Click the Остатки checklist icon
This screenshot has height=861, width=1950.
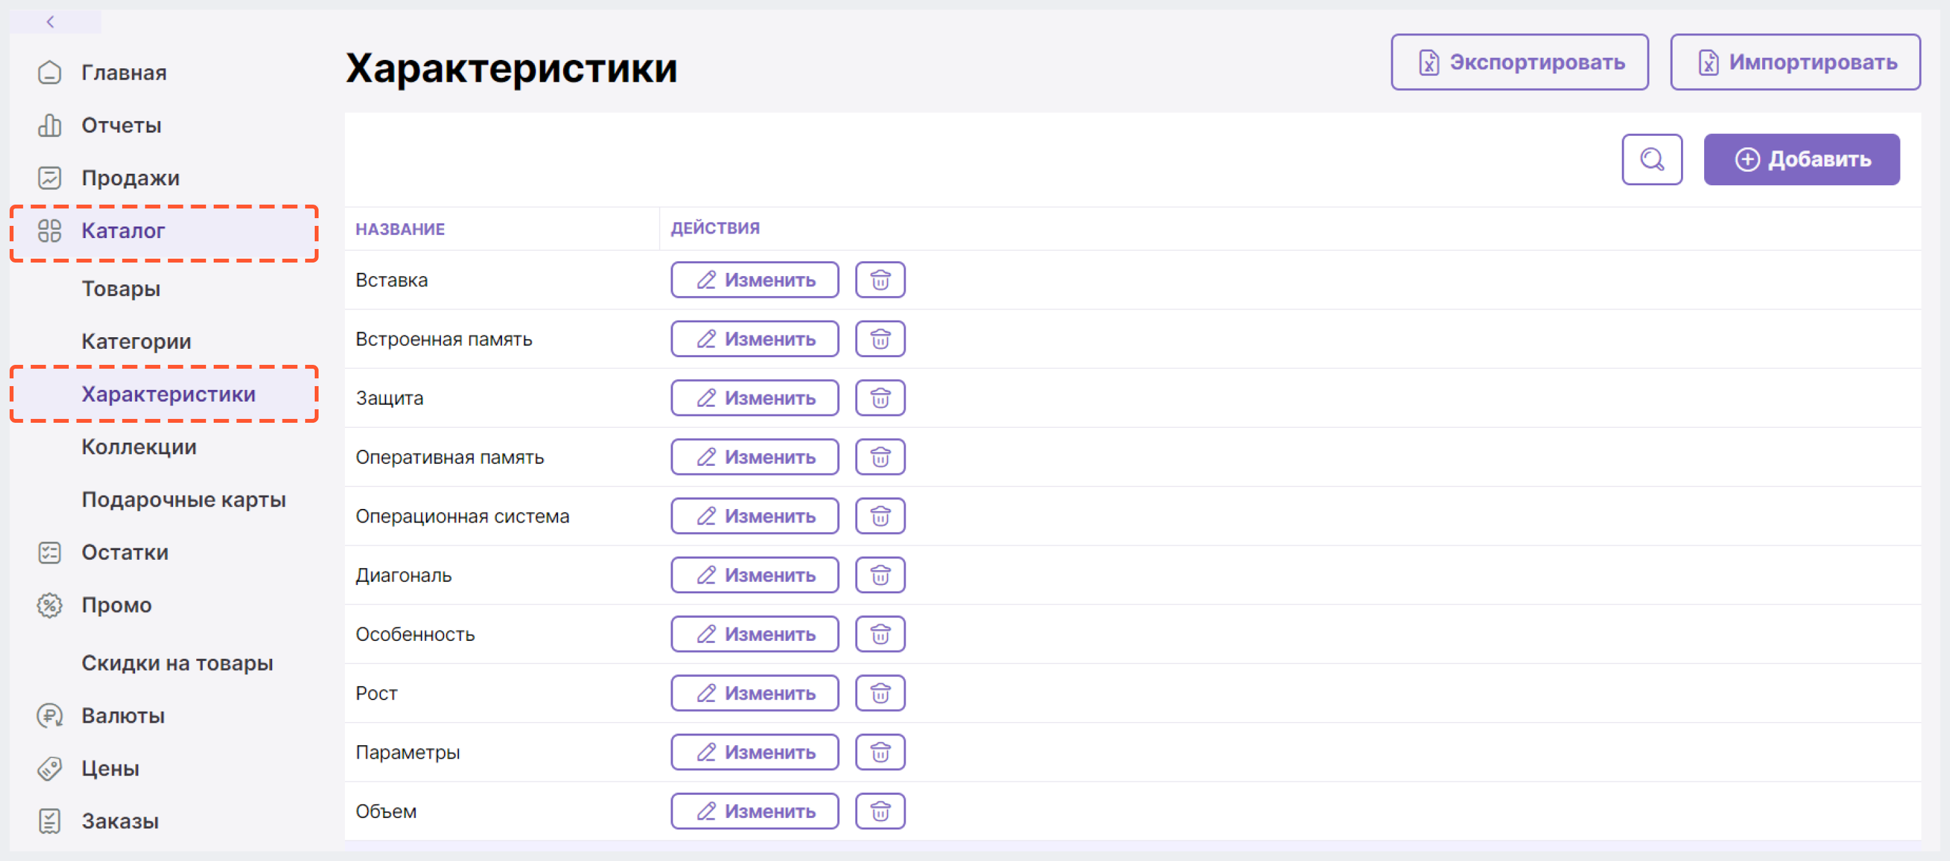tap(49, 552)
